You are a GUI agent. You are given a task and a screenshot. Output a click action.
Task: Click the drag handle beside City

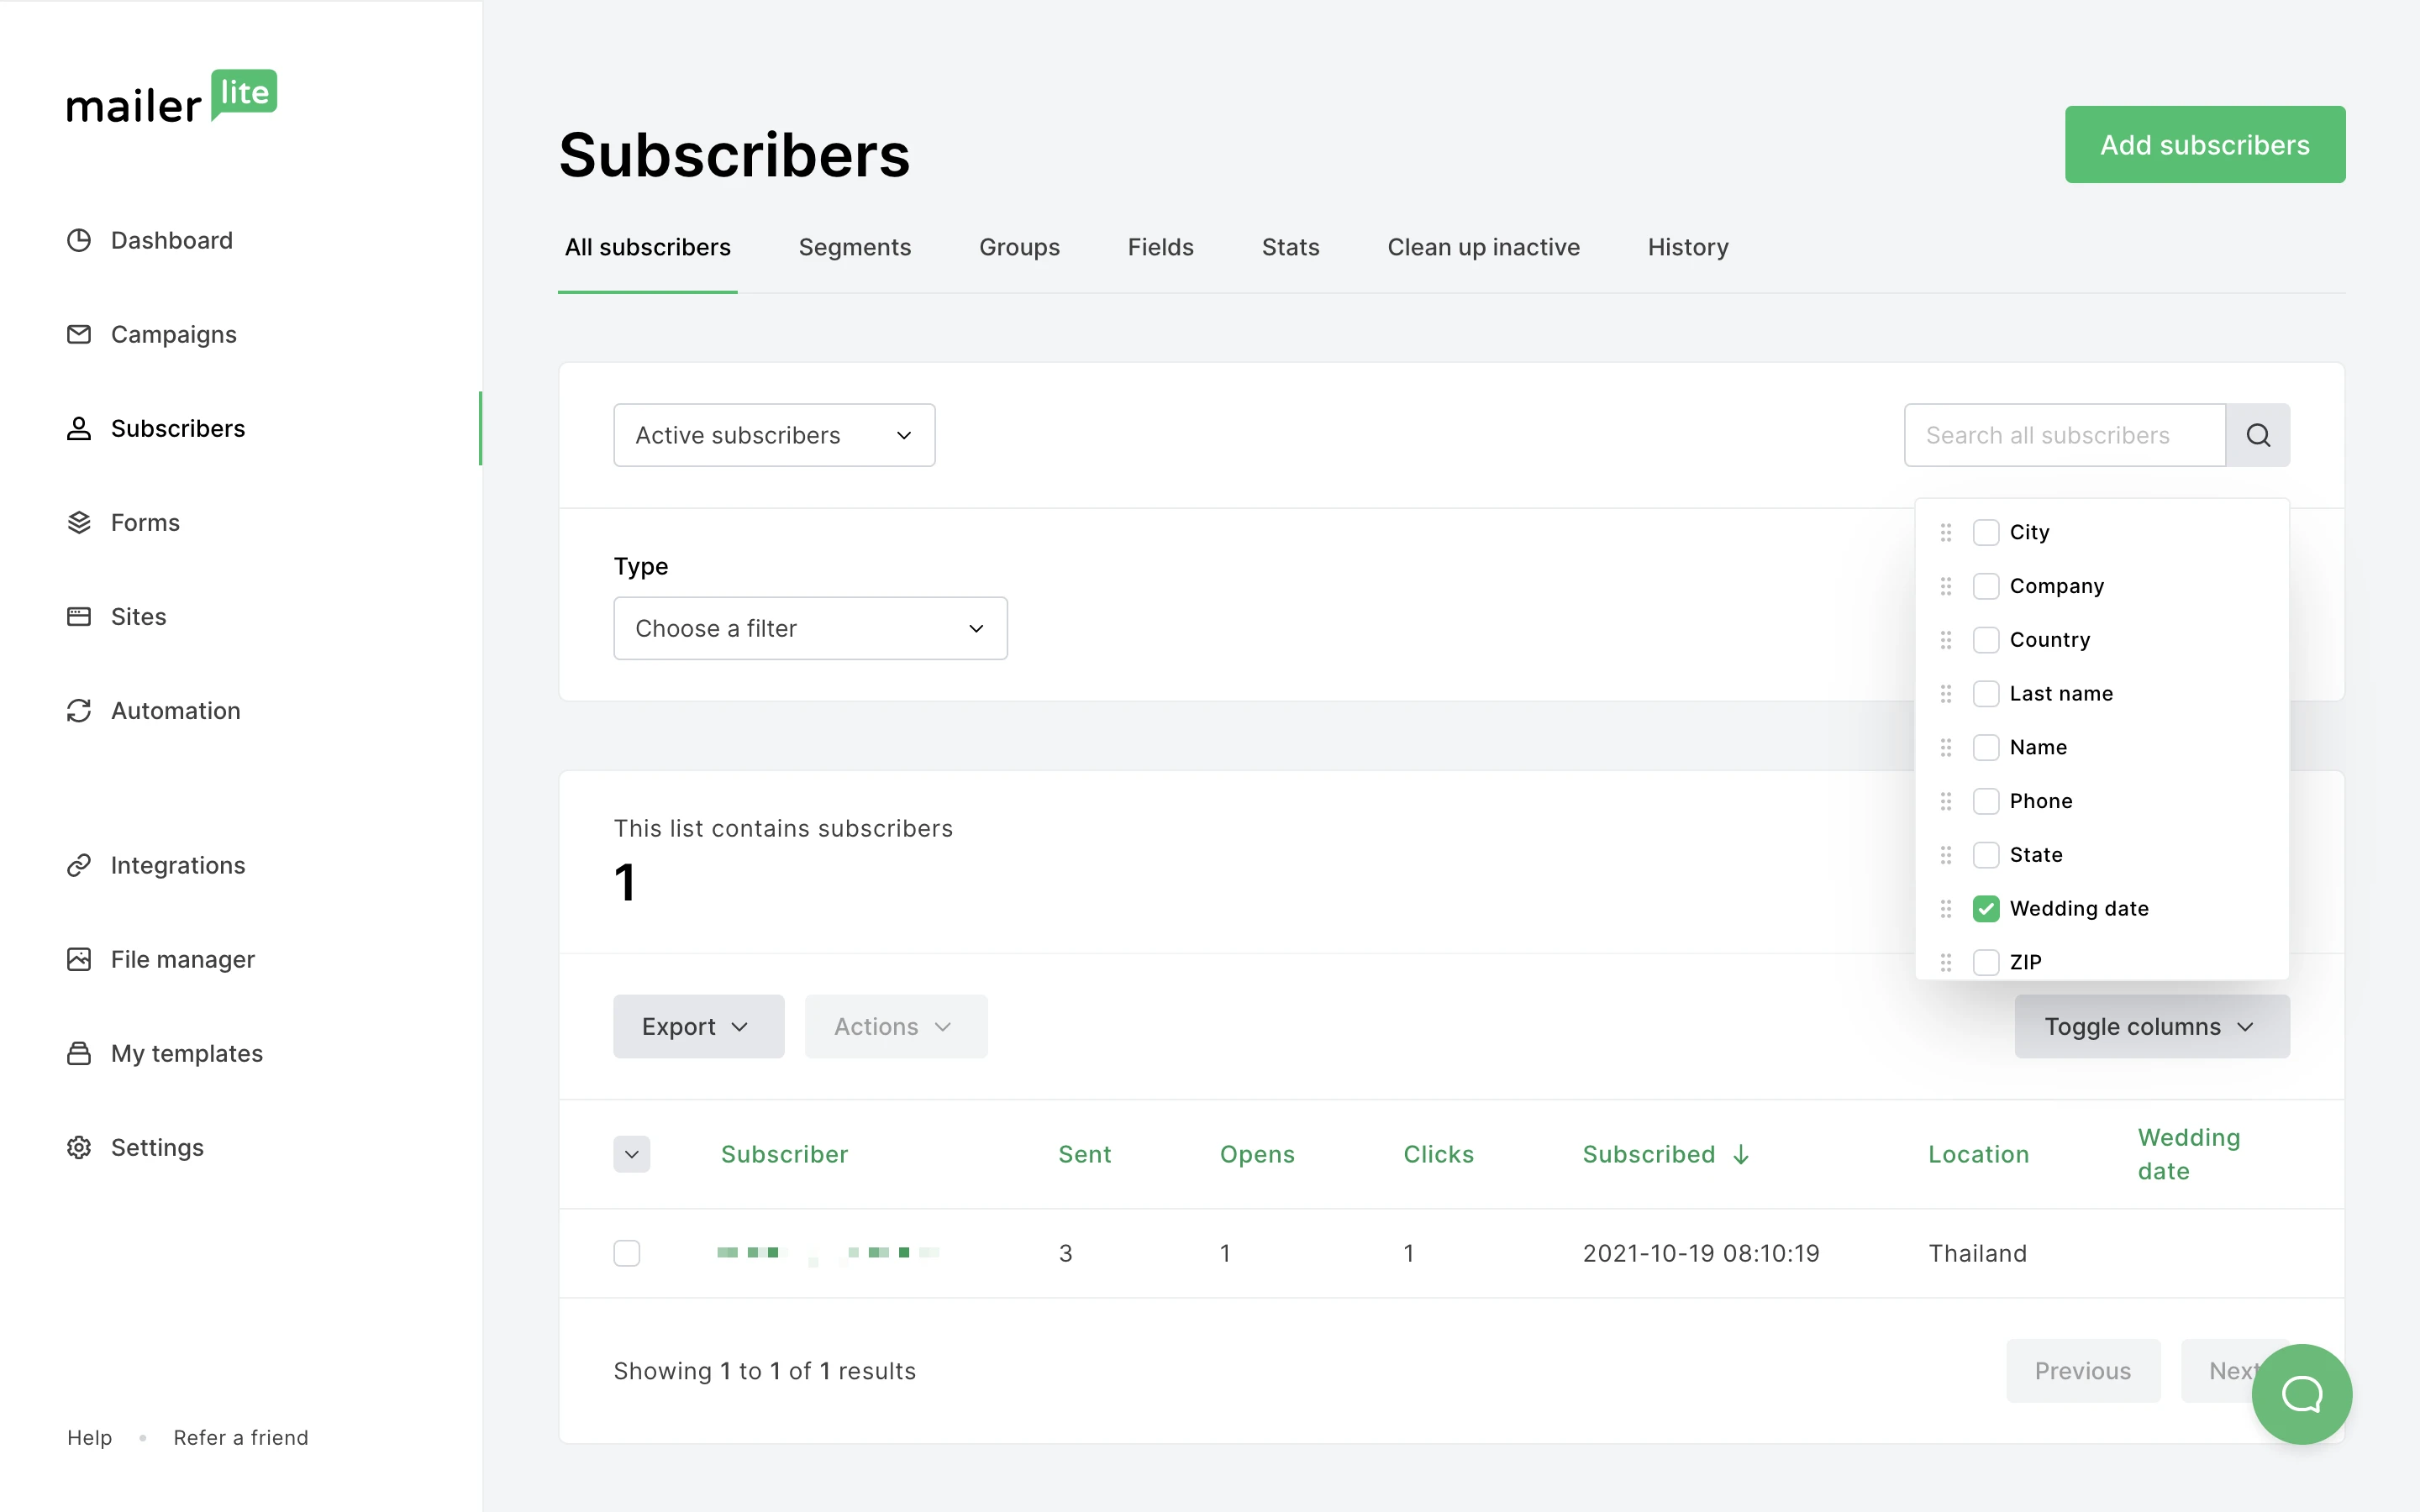point(1946,532)
